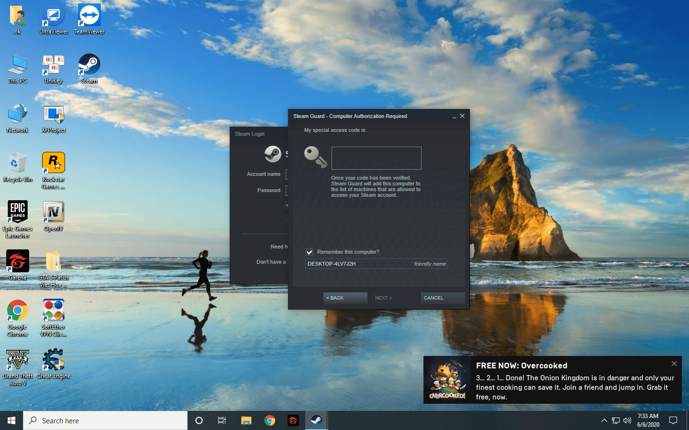The height and width of the screenshot is (430, 689).
Task: Click the Password label in Steam Login
Action: pos(269,190)
